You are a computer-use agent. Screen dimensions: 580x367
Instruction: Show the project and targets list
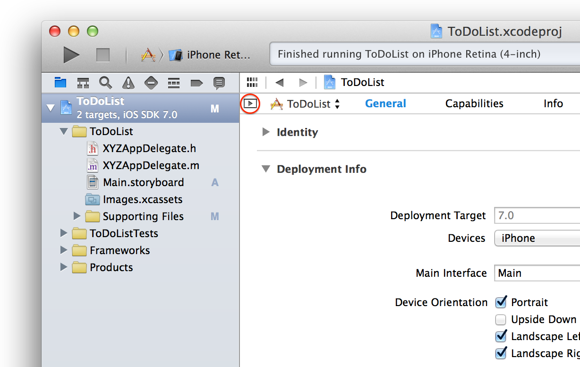pos(250,103)
